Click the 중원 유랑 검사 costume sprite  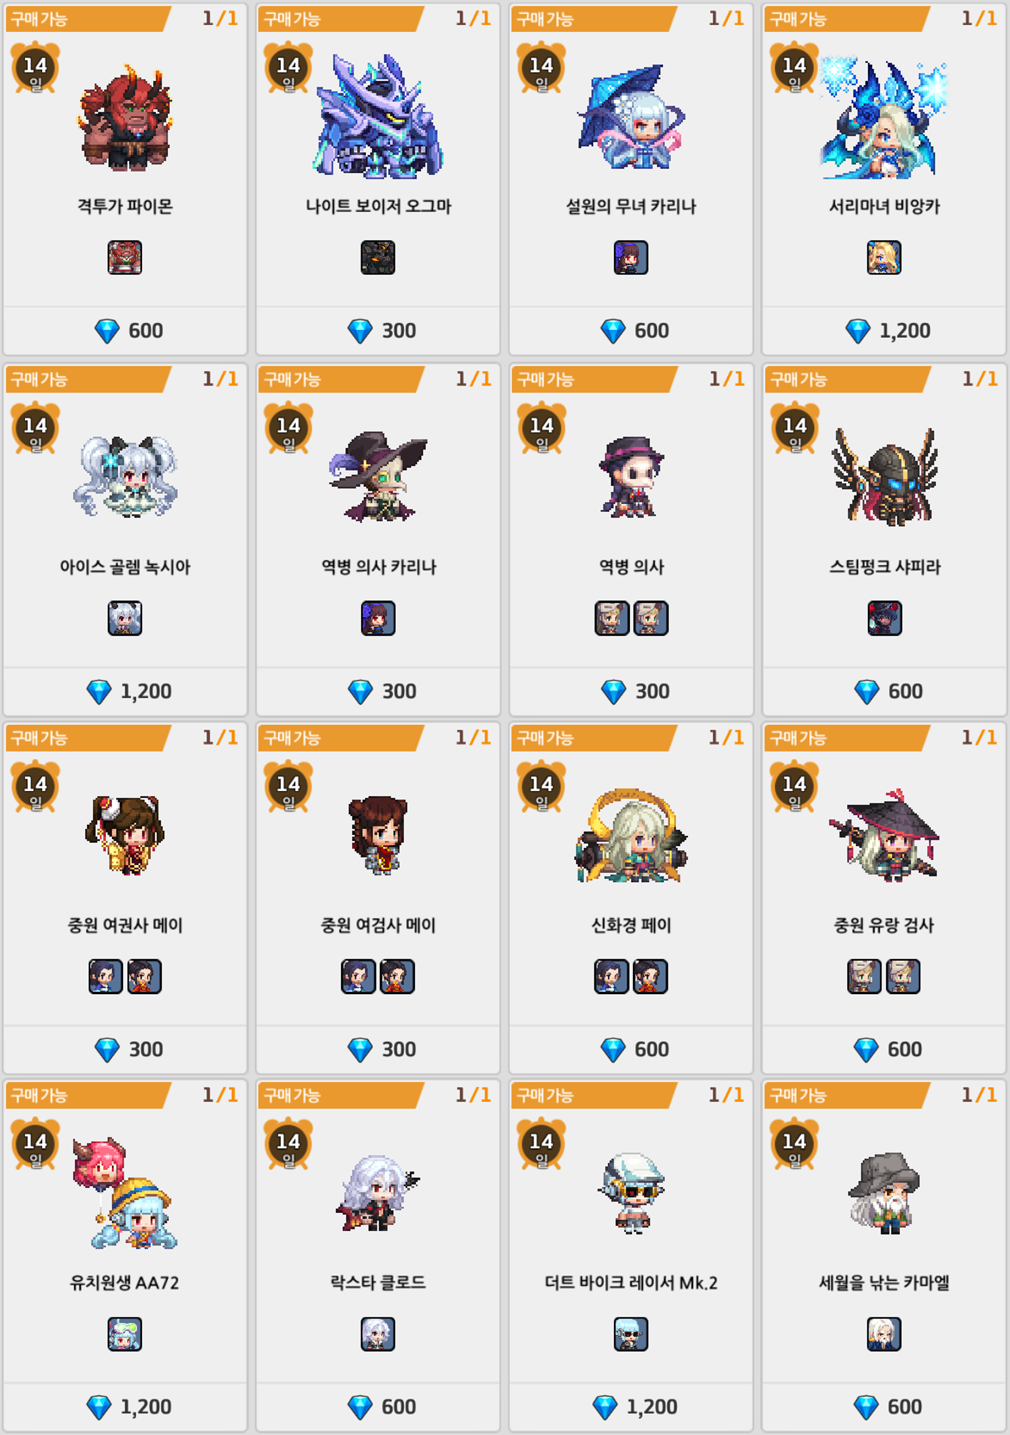pyautogui.click(x=884, y=836)
